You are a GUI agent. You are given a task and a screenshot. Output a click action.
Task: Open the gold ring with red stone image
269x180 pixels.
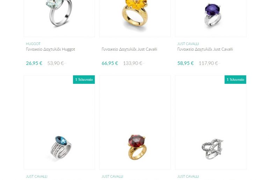click(x=135, y=122)
